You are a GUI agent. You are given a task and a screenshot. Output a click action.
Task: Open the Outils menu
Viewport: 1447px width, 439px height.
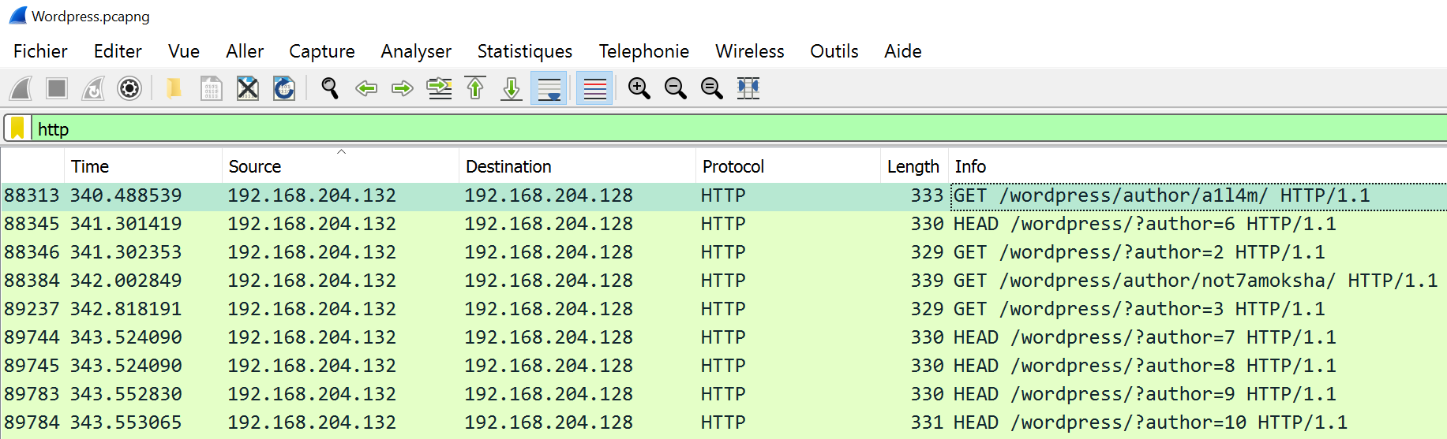(x=834, y=51)
